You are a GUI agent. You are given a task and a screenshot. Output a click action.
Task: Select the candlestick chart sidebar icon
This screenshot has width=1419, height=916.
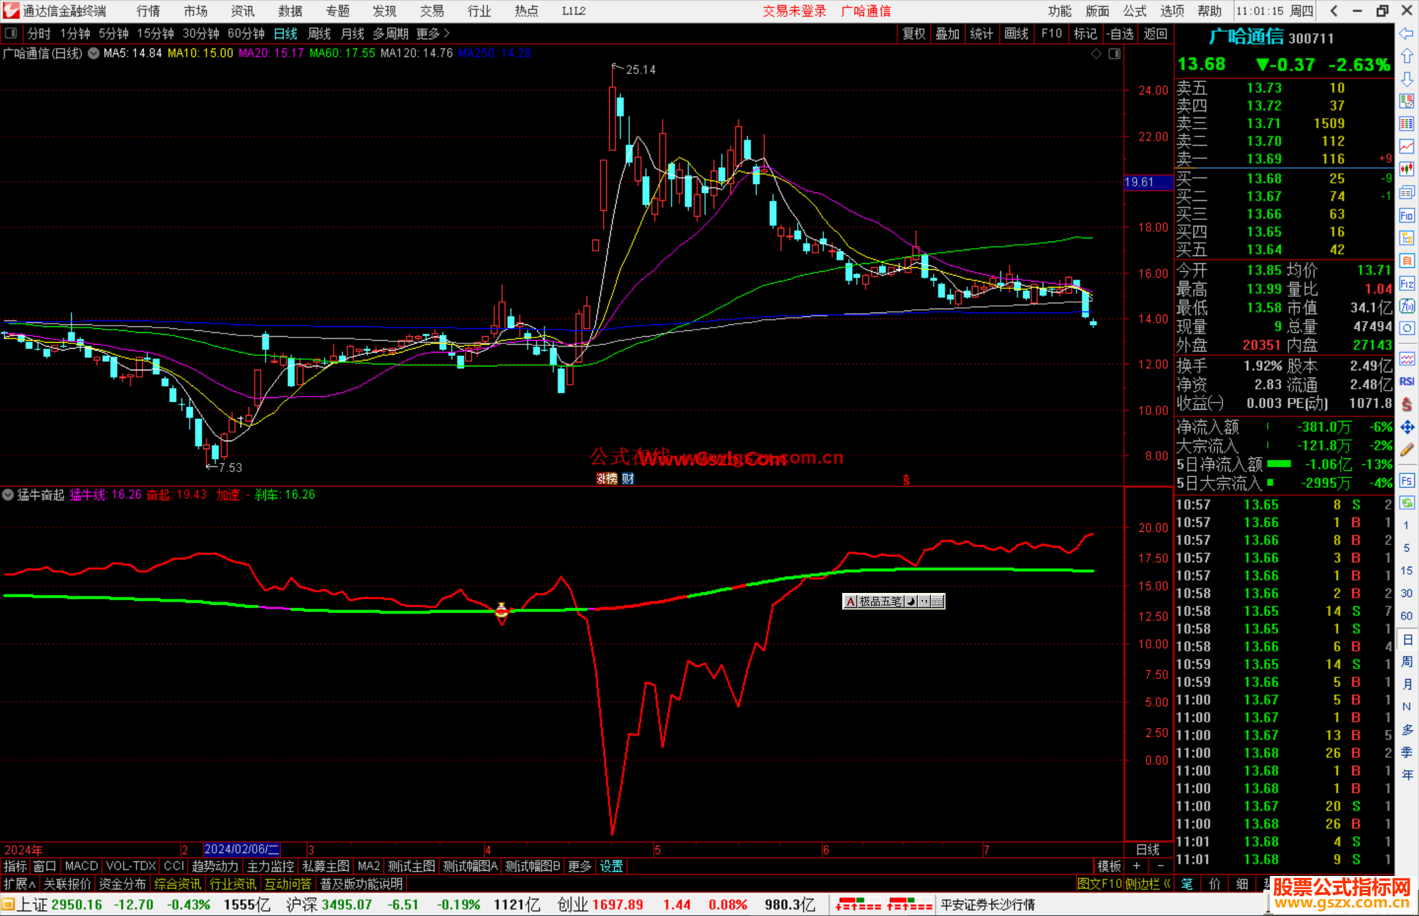(x=1407, y=169)
